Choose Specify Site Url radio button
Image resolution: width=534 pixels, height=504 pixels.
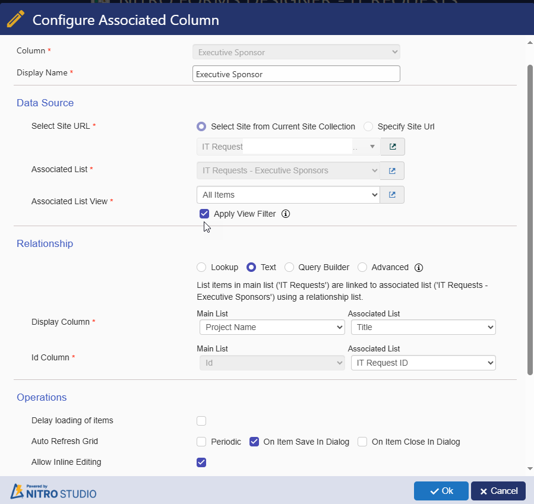[x=368, y=126]
